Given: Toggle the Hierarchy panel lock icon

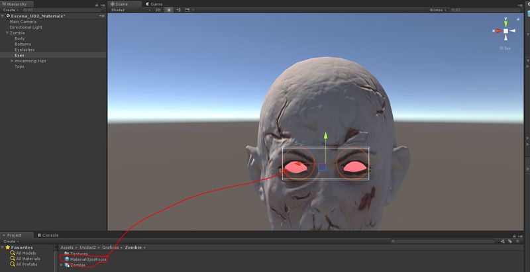Looking at the screenshot, I should coord(97,5).
